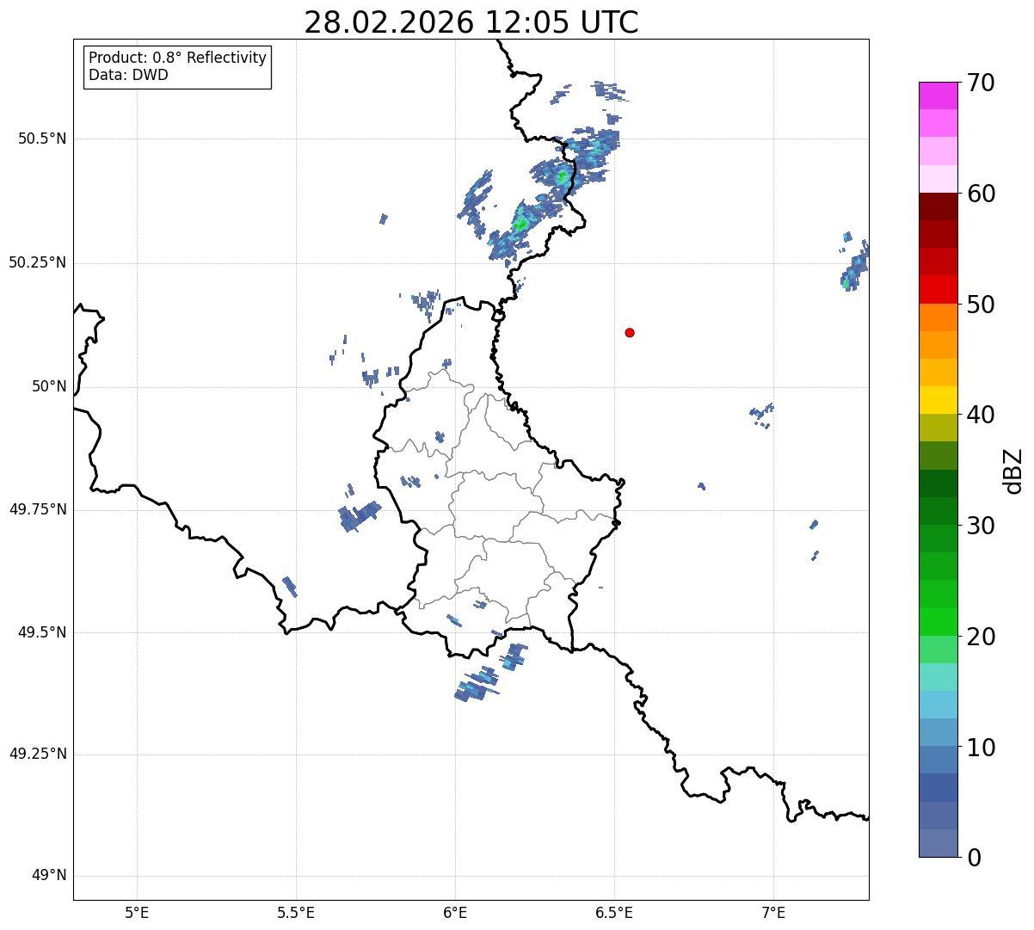Click the red station marker dot
The height and width of the screenshot is (930, 1034).
click(630, 332)
